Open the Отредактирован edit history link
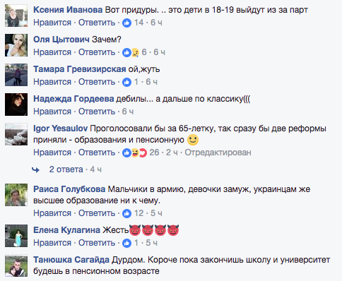Viewport: 342px width, 281px height. coord(218,153)
